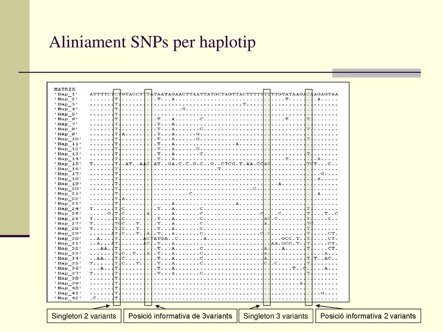Screen dimensions: 443x332
Task: Choose the 'Hap_25' row label
Action: point(67,214)
